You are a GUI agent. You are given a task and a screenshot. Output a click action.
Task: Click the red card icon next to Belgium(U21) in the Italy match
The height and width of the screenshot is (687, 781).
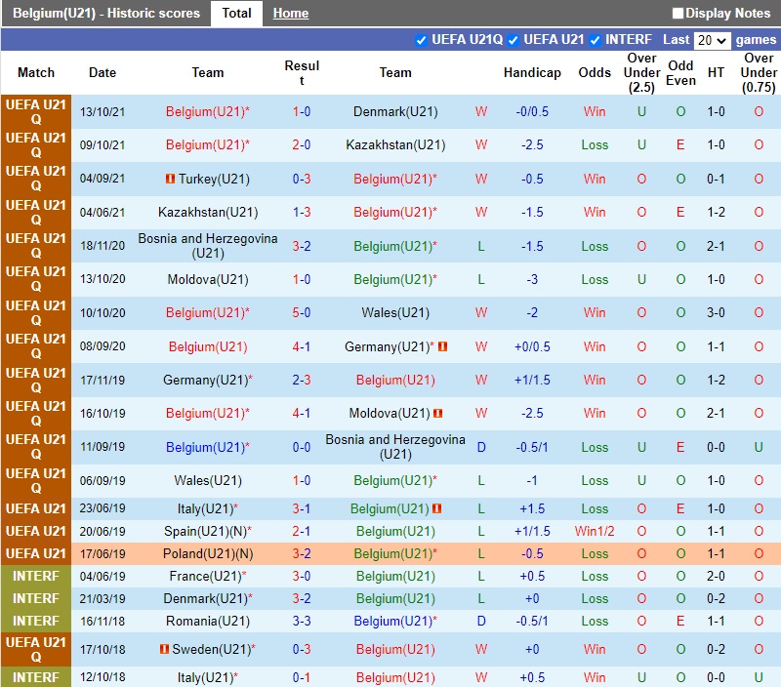[437, 508]
